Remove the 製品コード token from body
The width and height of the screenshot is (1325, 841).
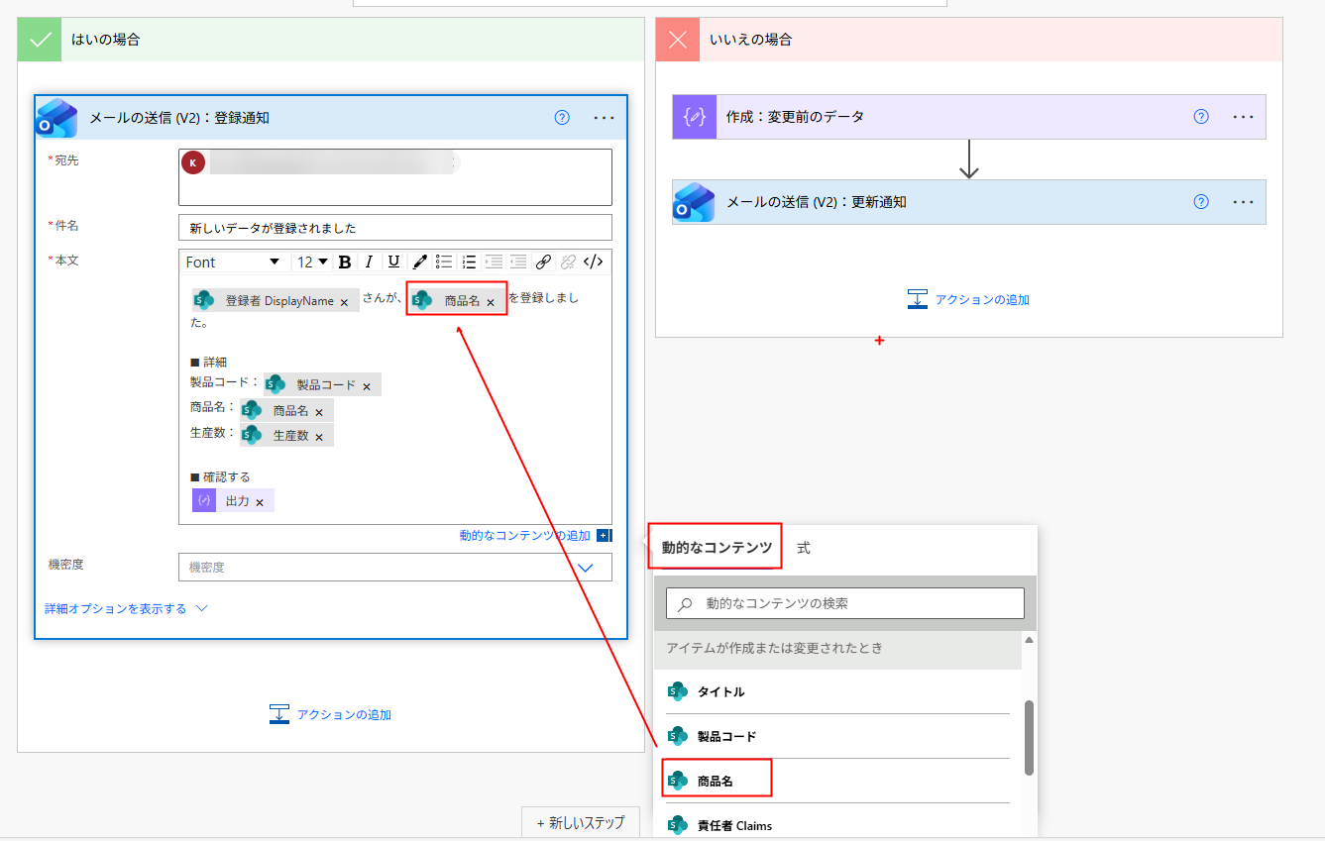pos(367,386)
